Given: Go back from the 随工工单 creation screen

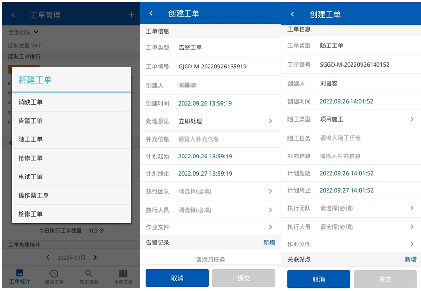Looking at the screenshot, I should [293, 14].
